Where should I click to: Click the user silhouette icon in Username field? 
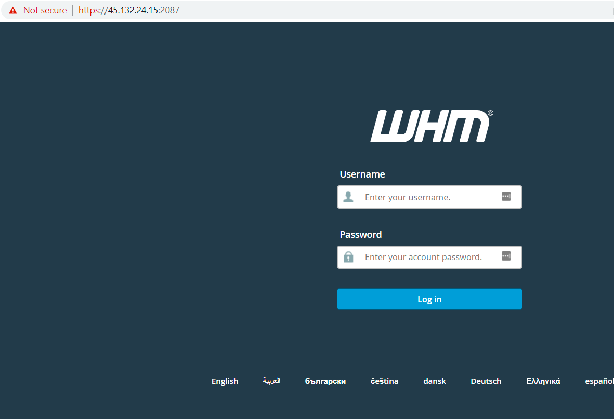(348, 197)
